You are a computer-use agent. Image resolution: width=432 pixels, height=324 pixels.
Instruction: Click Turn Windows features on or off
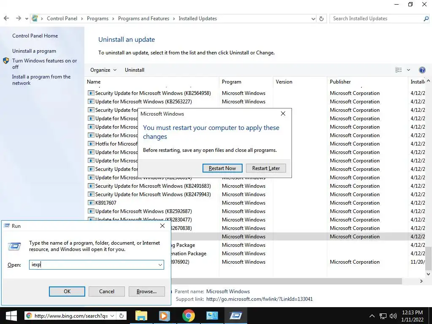(45, 64)
